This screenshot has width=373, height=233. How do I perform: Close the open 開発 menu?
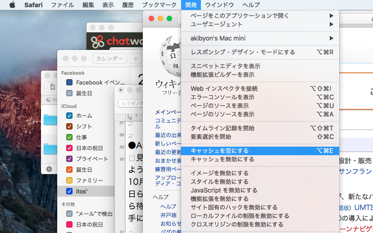coord(191,5)
